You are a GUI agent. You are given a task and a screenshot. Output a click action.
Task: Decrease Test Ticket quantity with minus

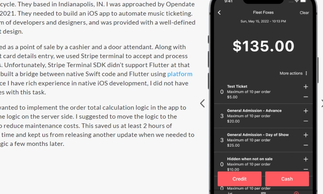306,97
